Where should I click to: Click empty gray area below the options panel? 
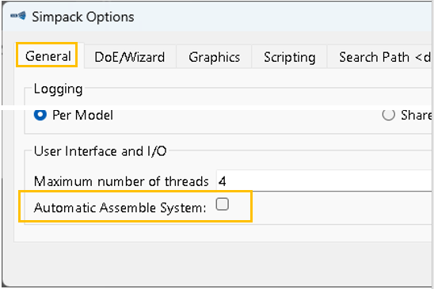[x=216, y=263]
